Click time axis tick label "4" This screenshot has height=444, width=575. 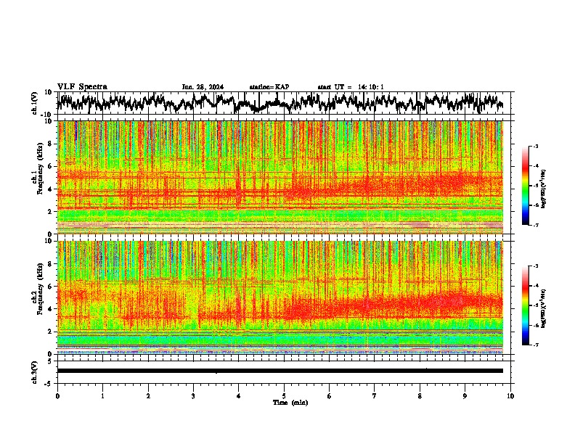(239, 396)
